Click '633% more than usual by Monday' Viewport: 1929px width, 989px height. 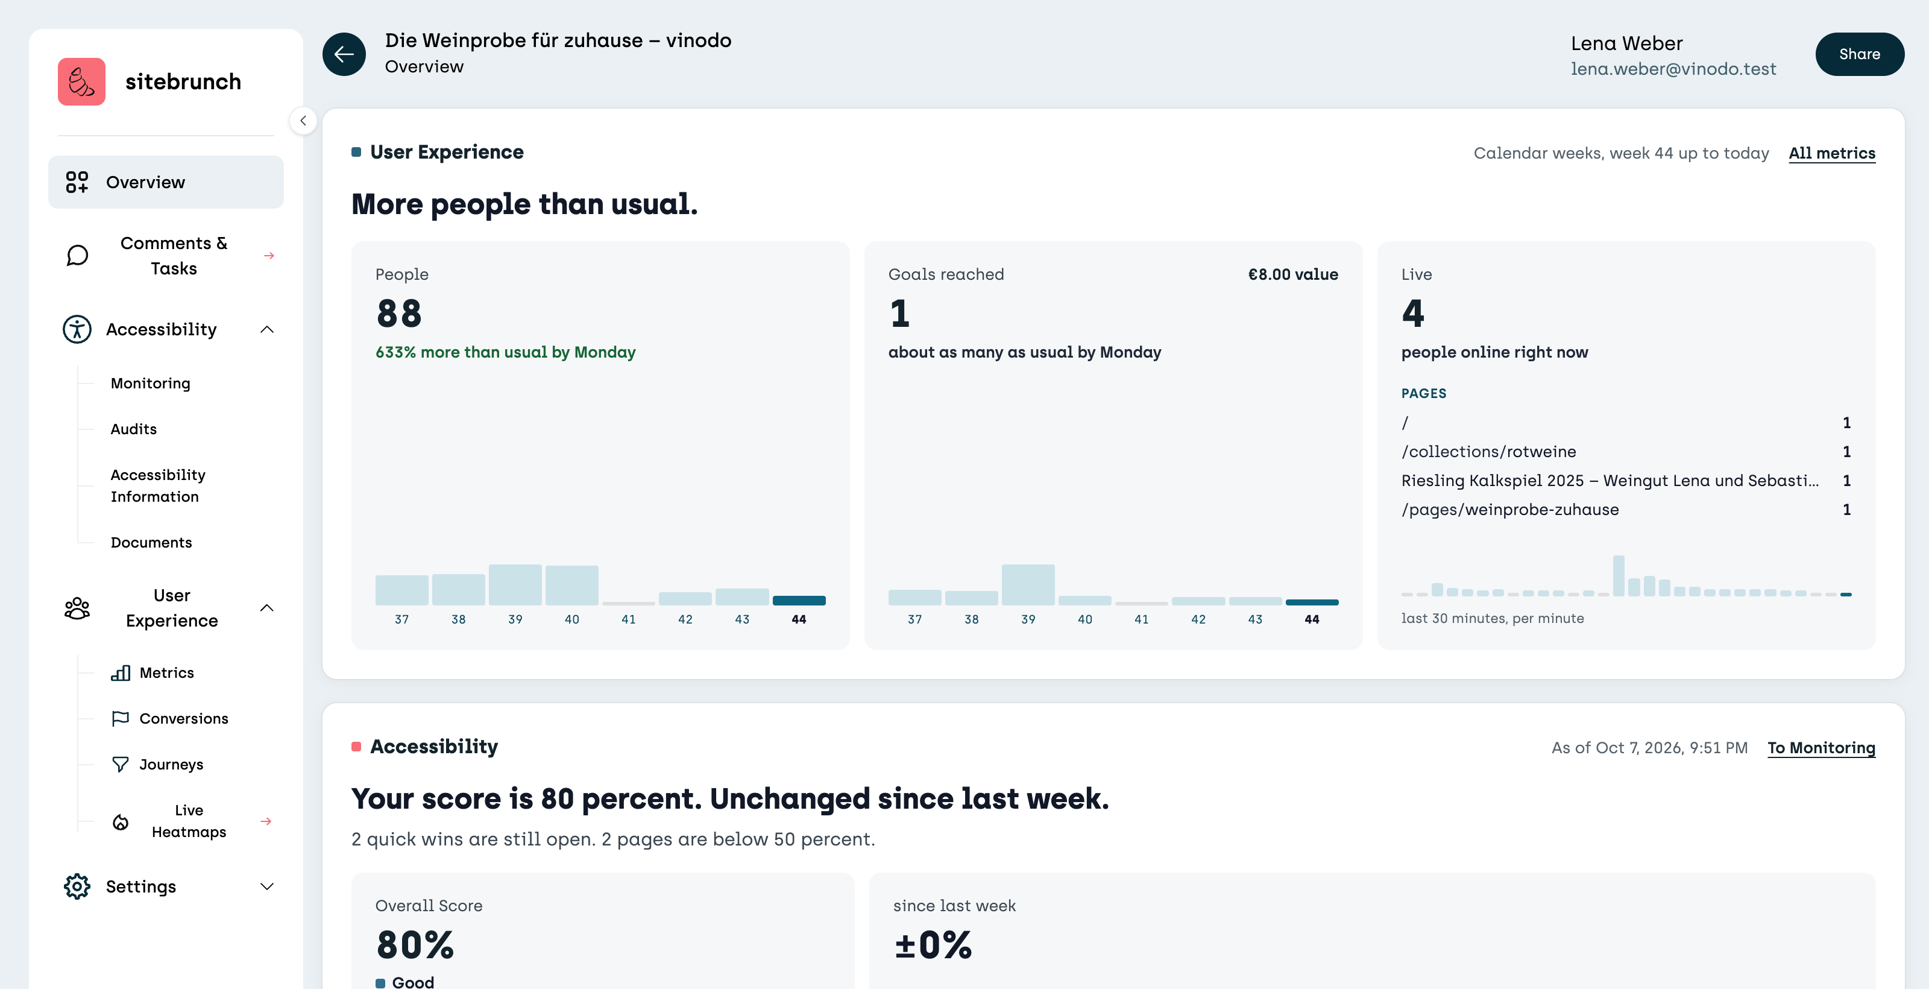click(506, 352)
